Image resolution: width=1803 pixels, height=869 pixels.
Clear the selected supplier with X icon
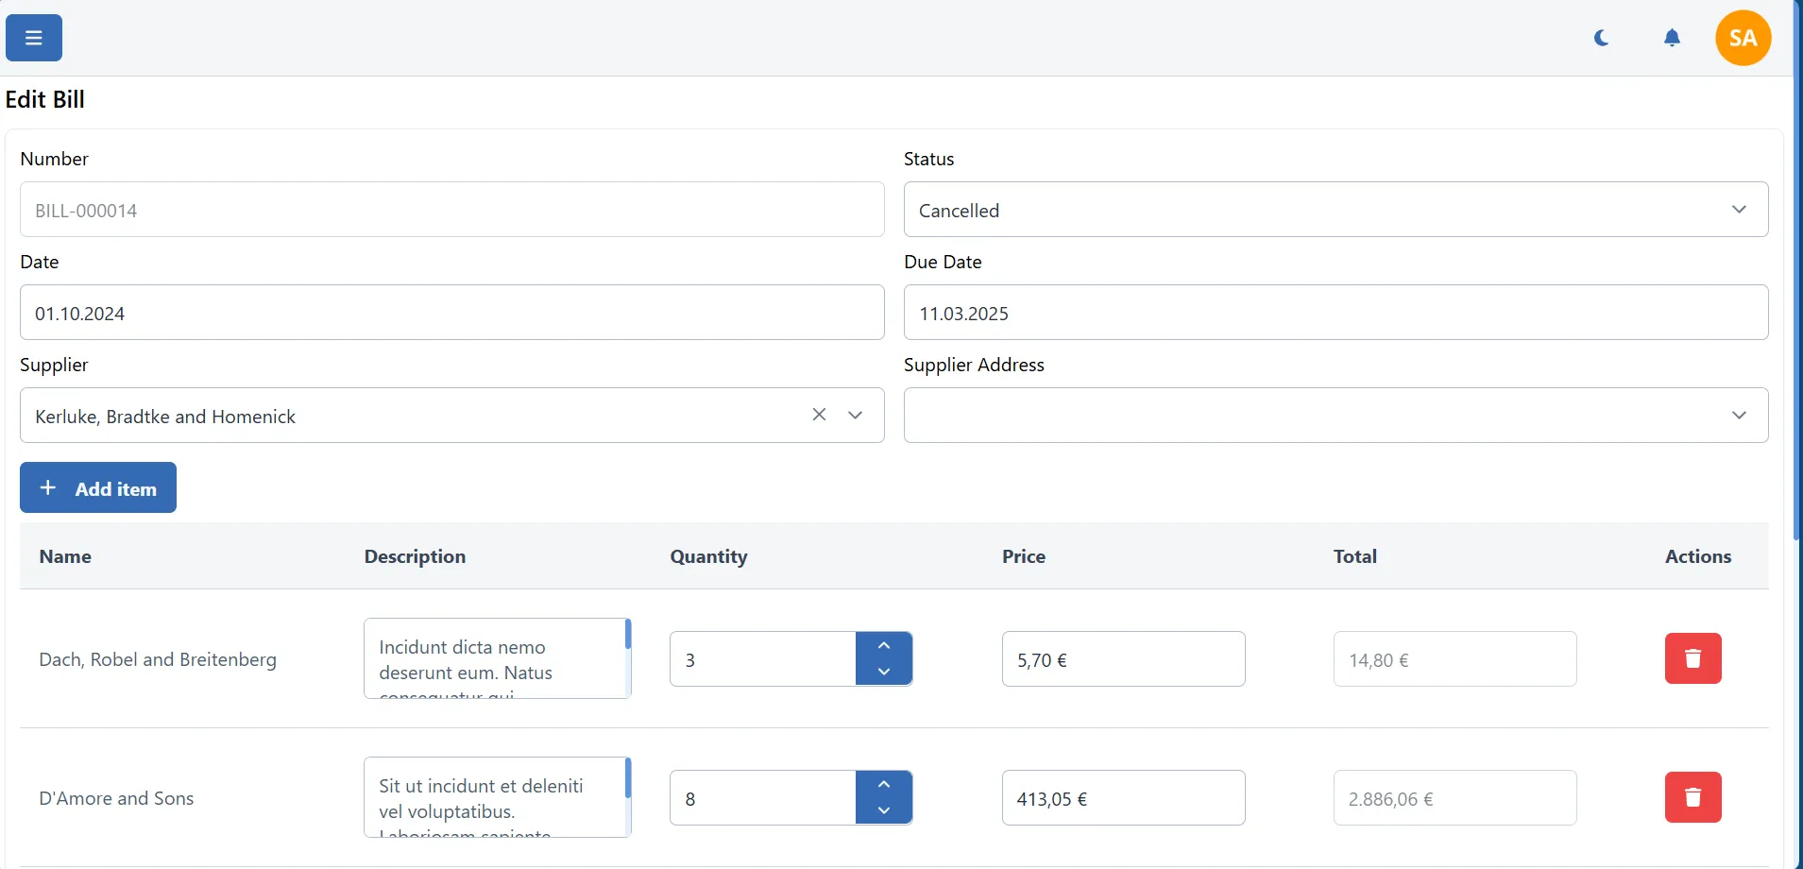(x=819, y=415)
